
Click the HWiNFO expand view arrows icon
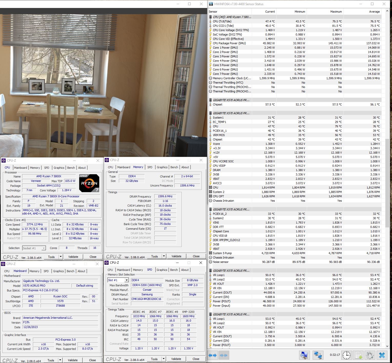point(213,355)
